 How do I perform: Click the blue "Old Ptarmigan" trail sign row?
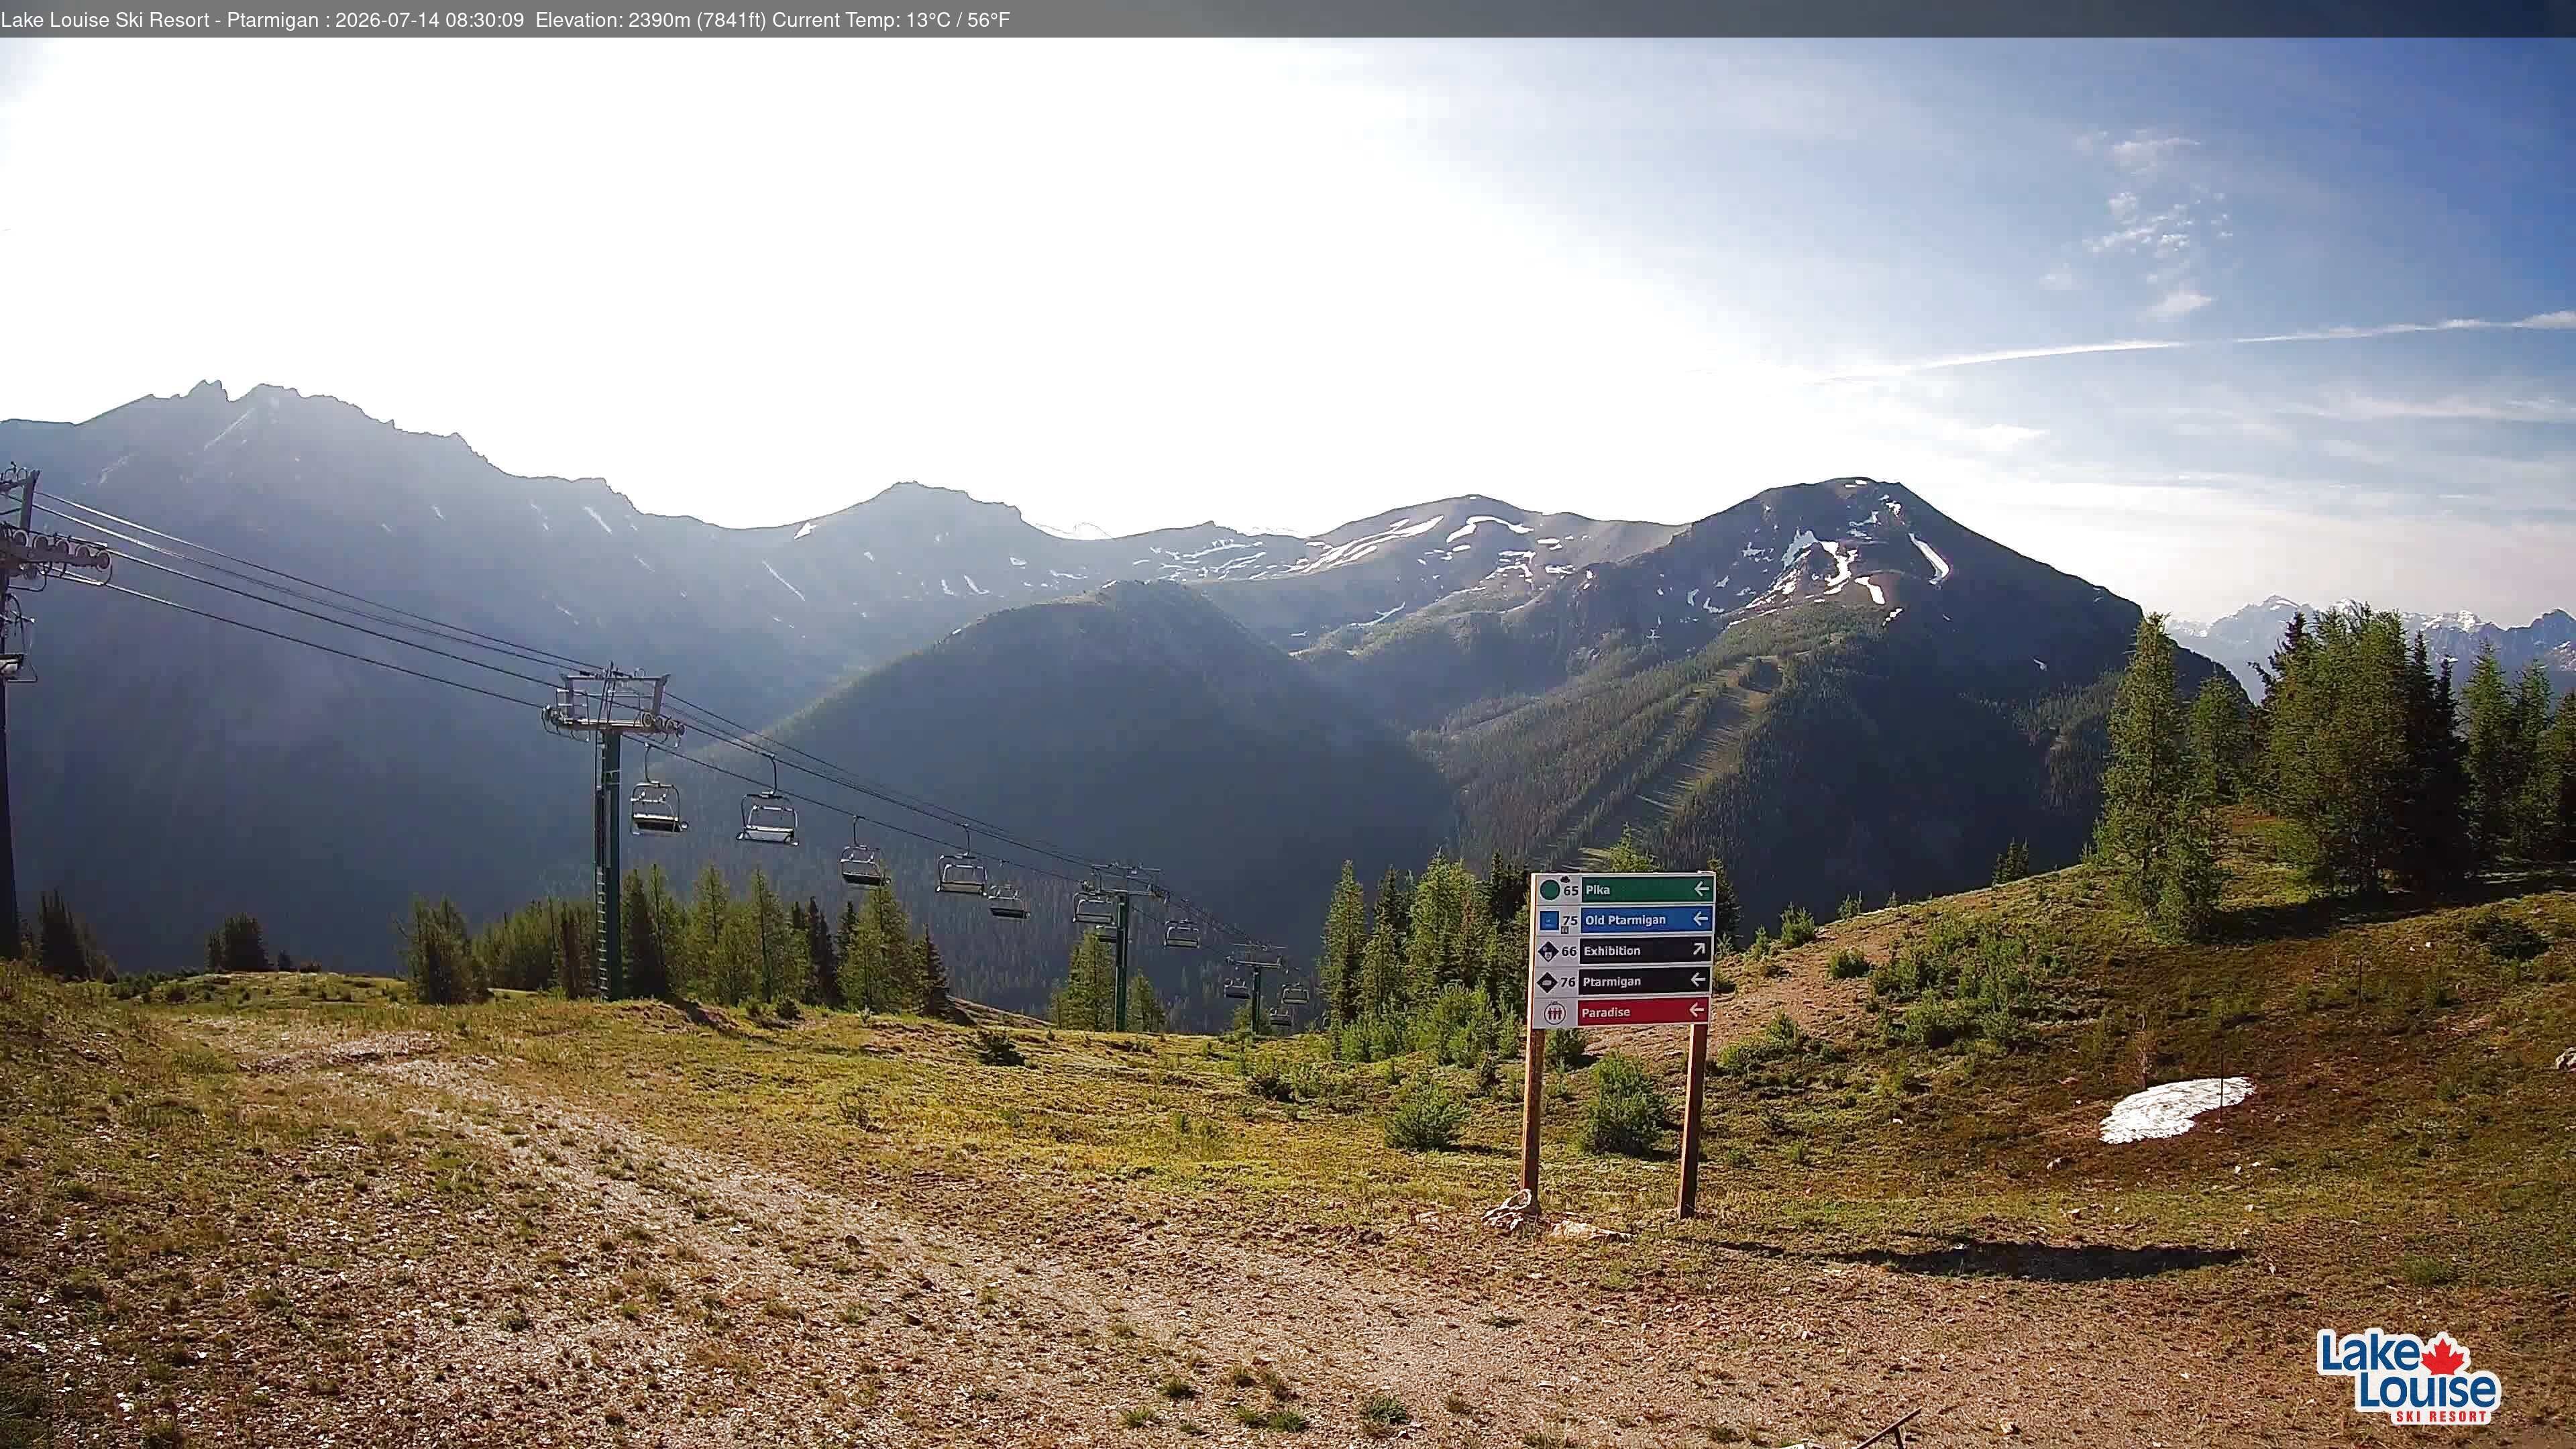pyautogui.click(x=1624, y=920)
